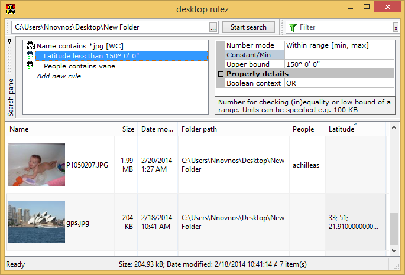Image resolution: width=405 pixels, height=275 pixels.
Task: Select rule 'People contains vane'
Action: (x=80, y=66)
